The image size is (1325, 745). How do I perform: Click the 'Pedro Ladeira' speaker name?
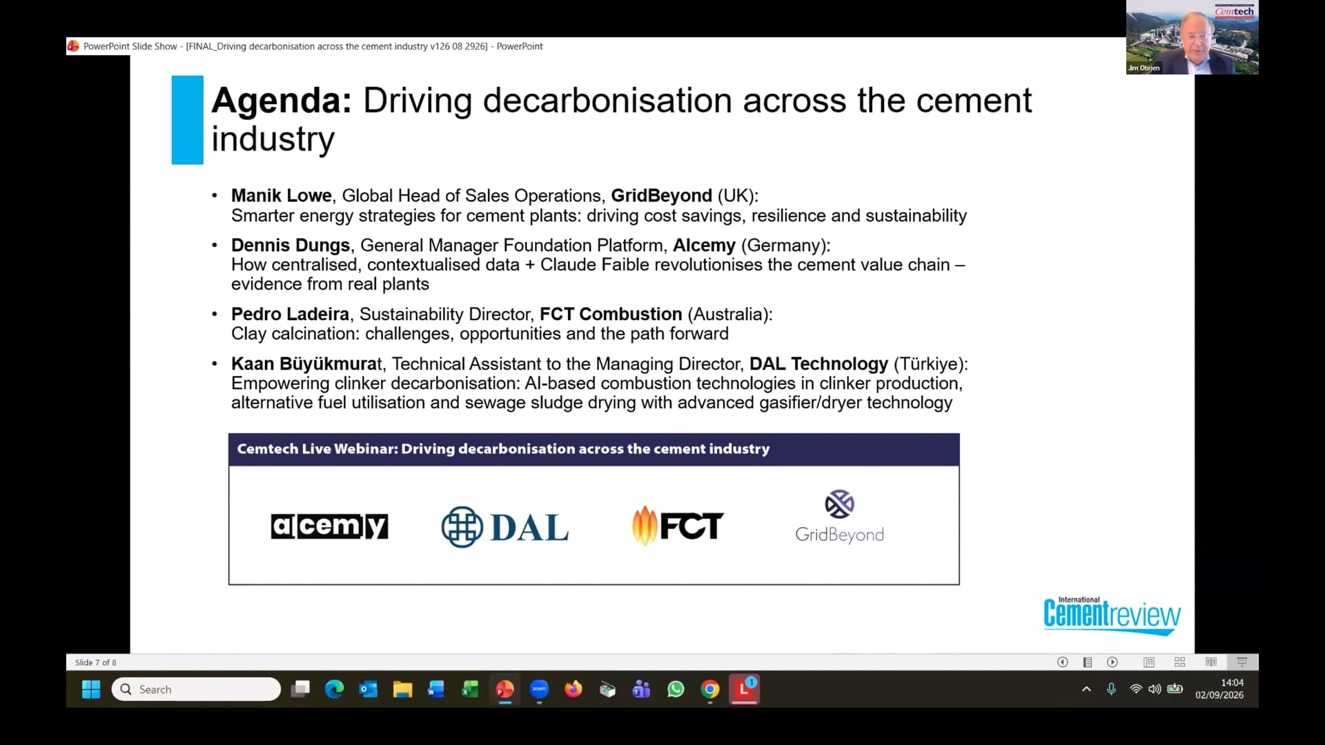pos(290,315)
